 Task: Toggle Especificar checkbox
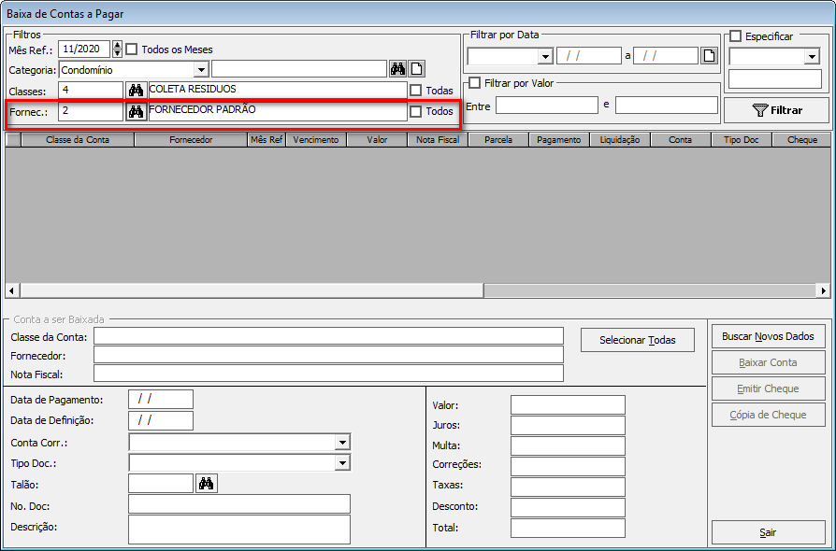736,36
